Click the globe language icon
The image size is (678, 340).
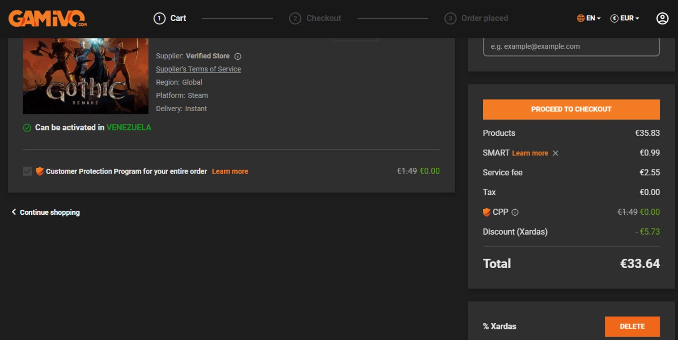coord(581,18)
